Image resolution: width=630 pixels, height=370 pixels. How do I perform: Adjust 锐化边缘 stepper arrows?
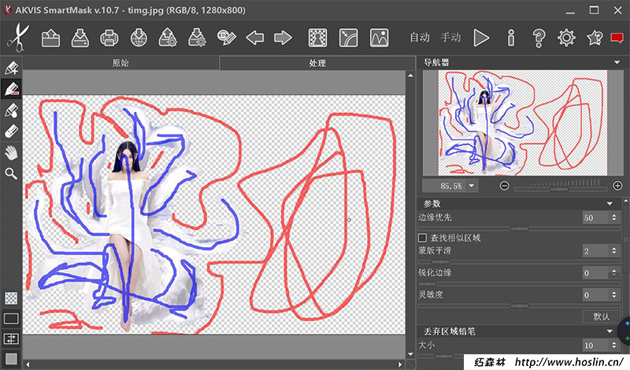click(x=614, y=273)
